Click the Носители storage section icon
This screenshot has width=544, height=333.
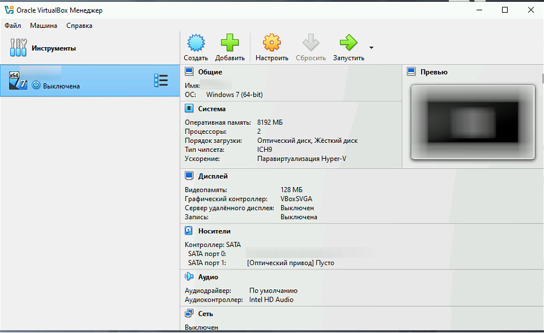point(189,231)
